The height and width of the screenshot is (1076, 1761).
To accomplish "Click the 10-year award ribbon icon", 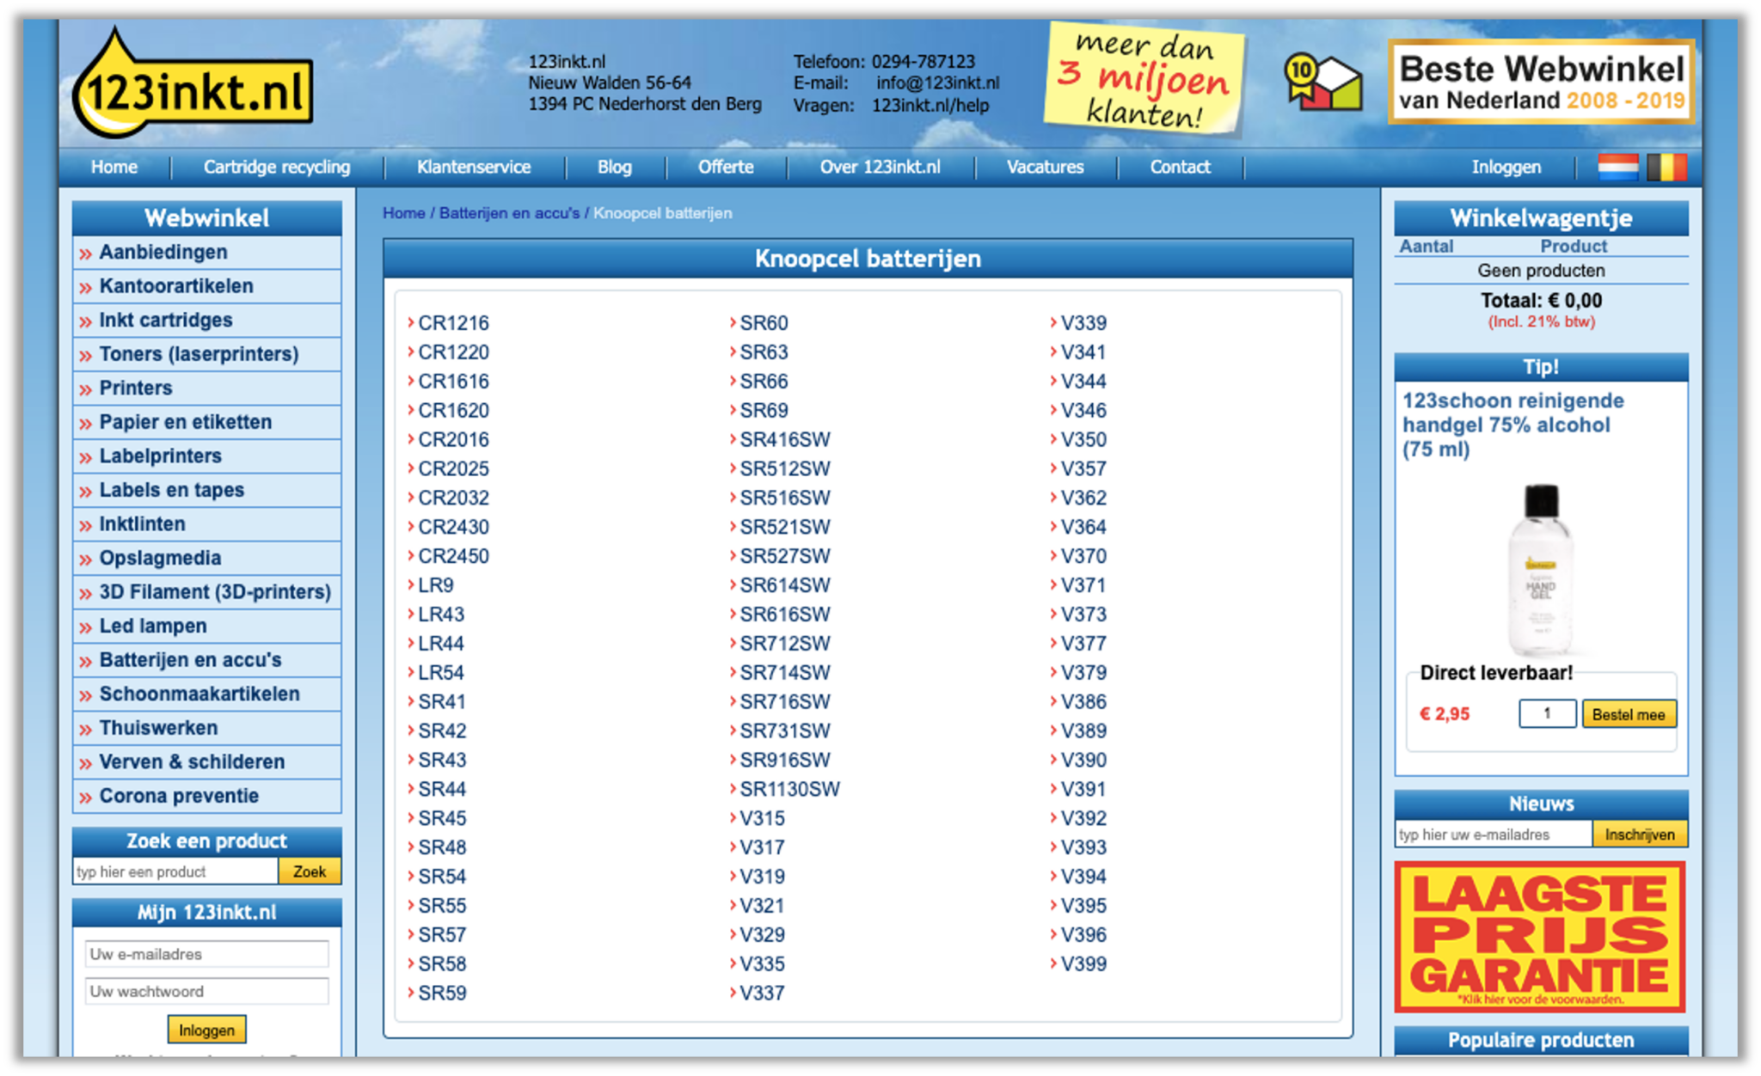I will (x=1322, y=82).
